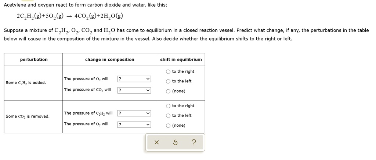Open C2H2 pressure dropdown in second row
Screen dimensions: 376x160
134,114
